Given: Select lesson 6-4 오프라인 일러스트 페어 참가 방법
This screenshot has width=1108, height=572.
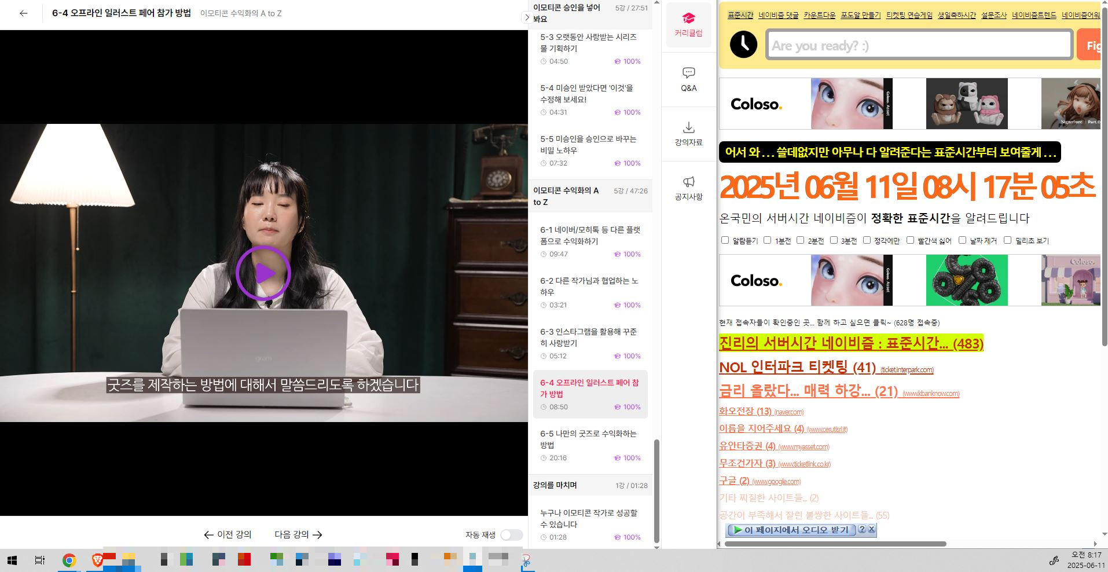Looking at the screenshot, I should click(x=590, y=394).
